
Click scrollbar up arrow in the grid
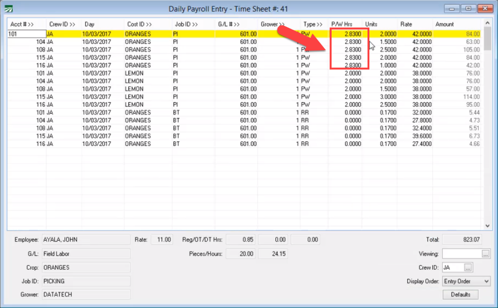pos(487,24)
